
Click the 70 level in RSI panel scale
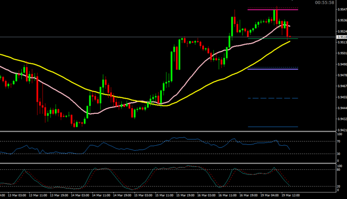(340, 142)
